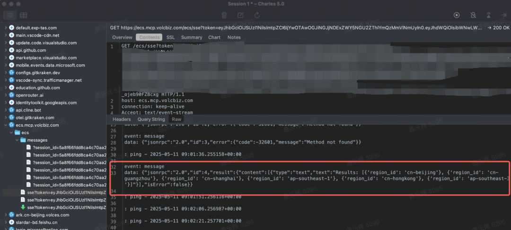This screenshot has height=230, width=511.
Task: Select the Raw sub-tab
Action: (176, 119)
